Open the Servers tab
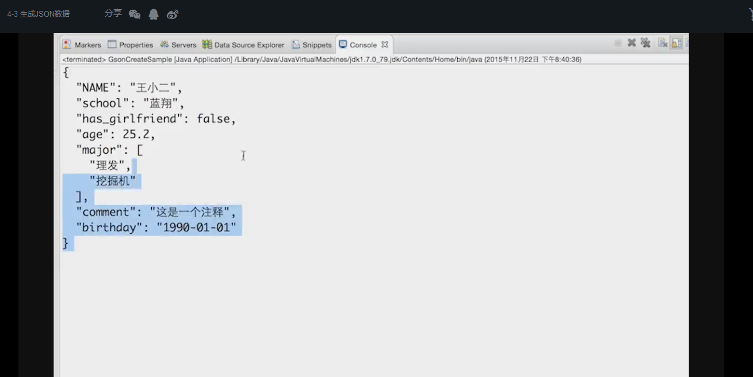 pyautogui.click(x=184, y=45)
